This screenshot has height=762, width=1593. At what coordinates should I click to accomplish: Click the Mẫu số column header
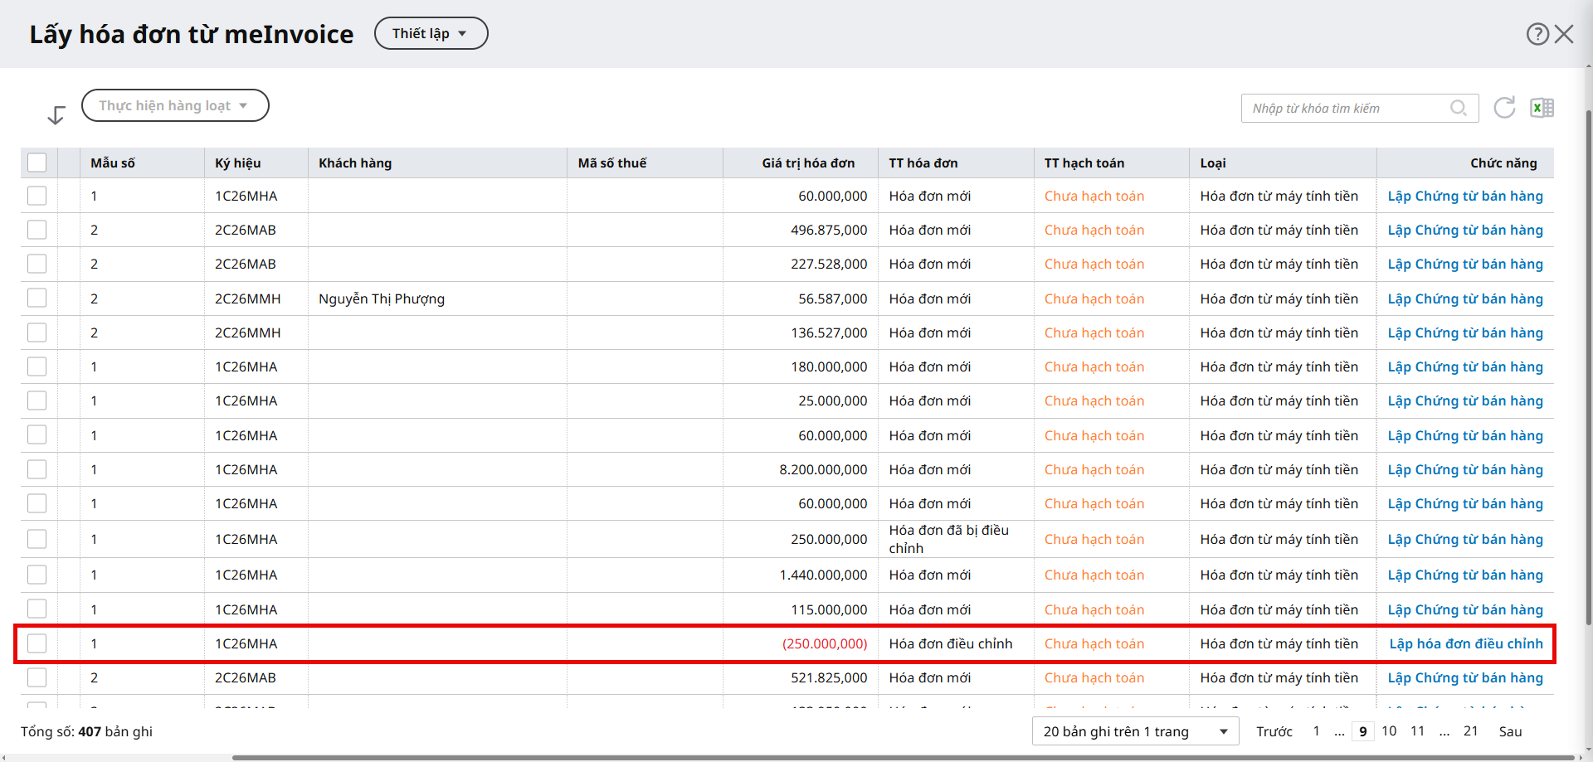pos(142,163)
